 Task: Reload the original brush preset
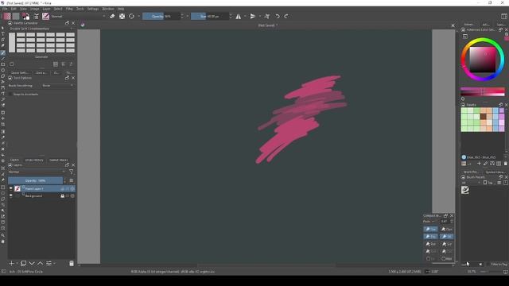(x=131, y=16)
